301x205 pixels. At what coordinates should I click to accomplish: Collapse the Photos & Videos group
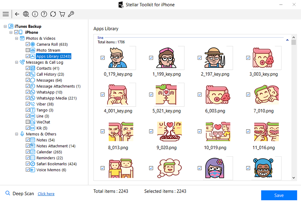pyautogui.click(x=16, y=38)
